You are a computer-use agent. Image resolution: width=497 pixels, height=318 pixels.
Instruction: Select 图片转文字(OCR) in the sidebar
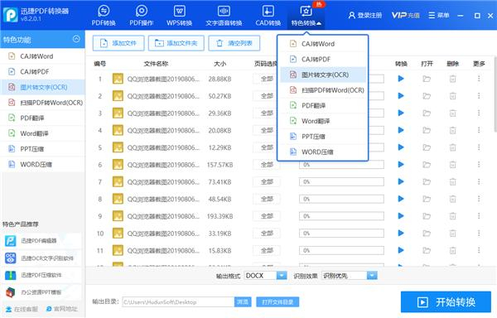[42, 87]
